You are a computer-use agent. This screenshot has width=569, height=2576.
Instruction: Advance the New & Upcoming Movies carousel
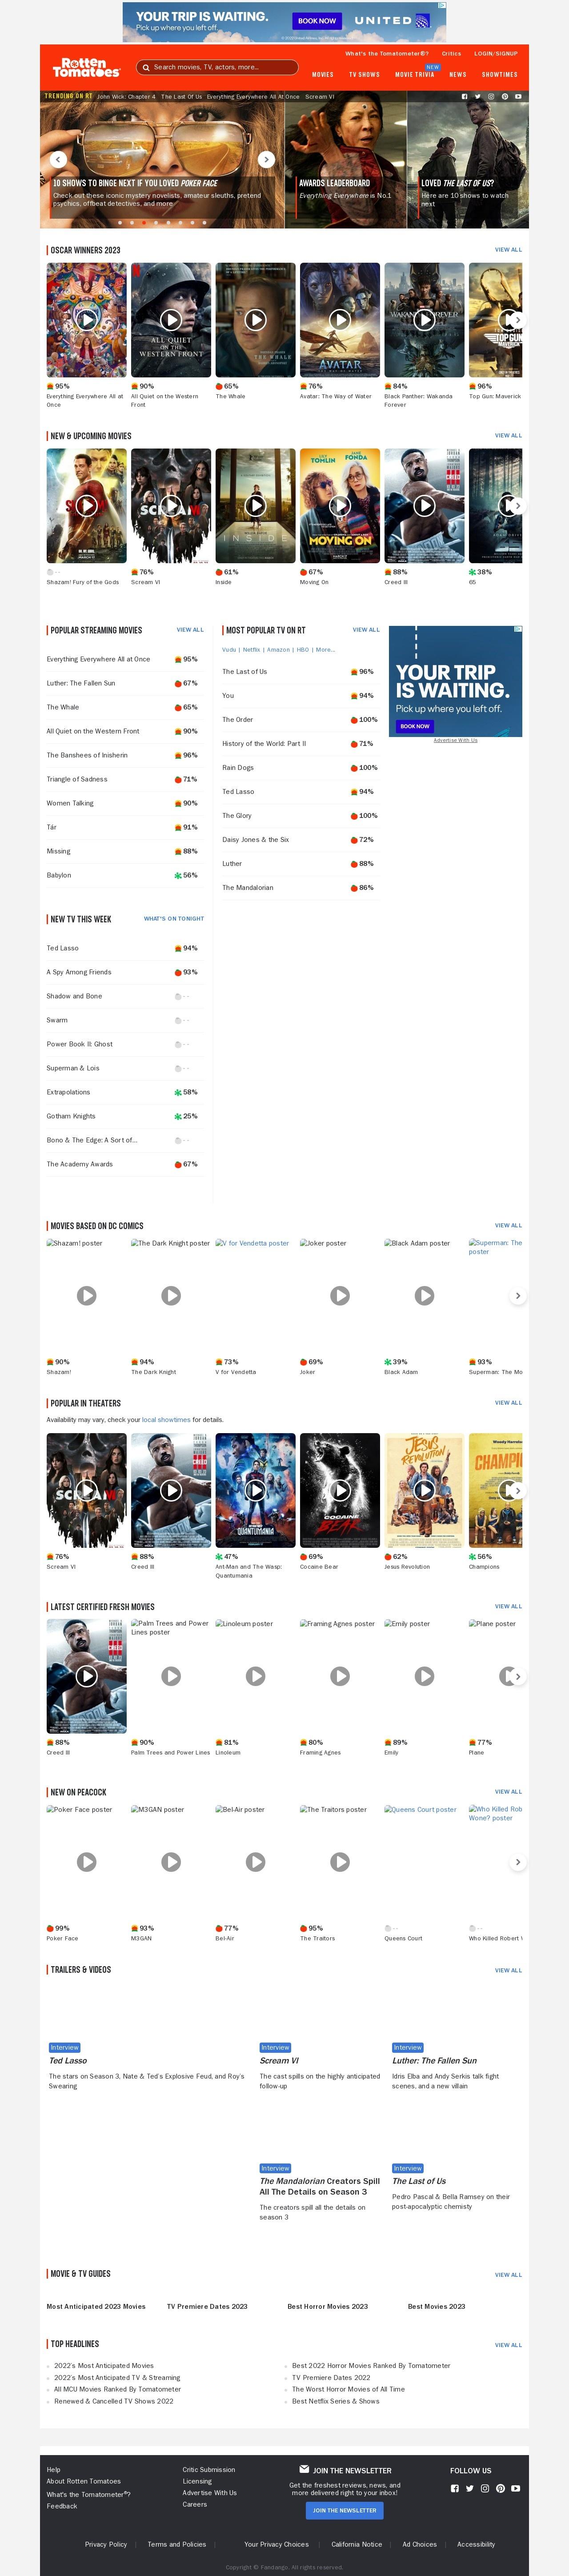point(517,506)
